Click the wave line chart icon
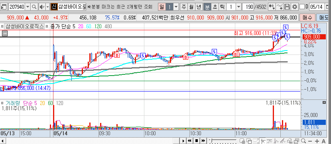Screen dimensions: 331x144 click(276, 141)
